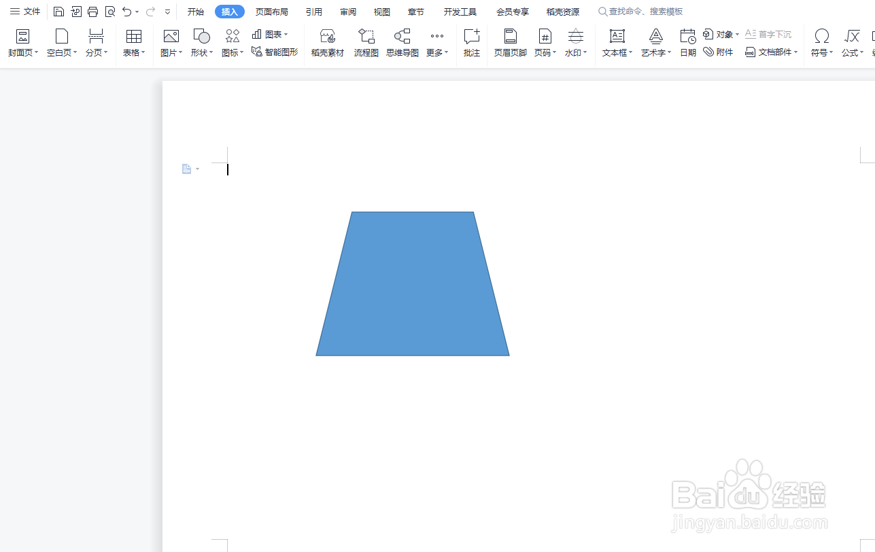Switch to the 引用 tab
Viewport: 875px width, 552px height.
[314, 12]
